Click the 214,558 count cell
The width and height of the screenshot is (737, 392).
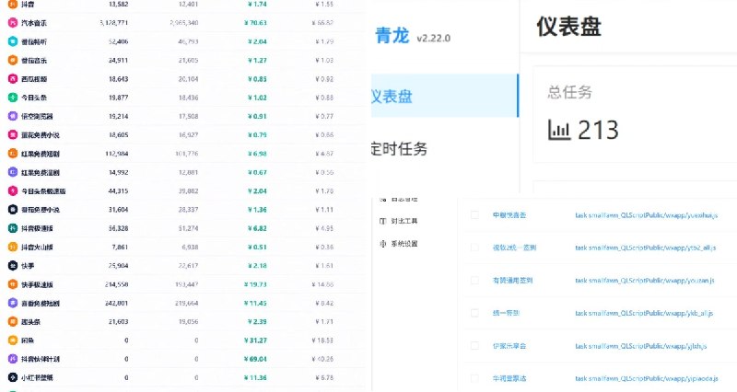pos(117,284)
